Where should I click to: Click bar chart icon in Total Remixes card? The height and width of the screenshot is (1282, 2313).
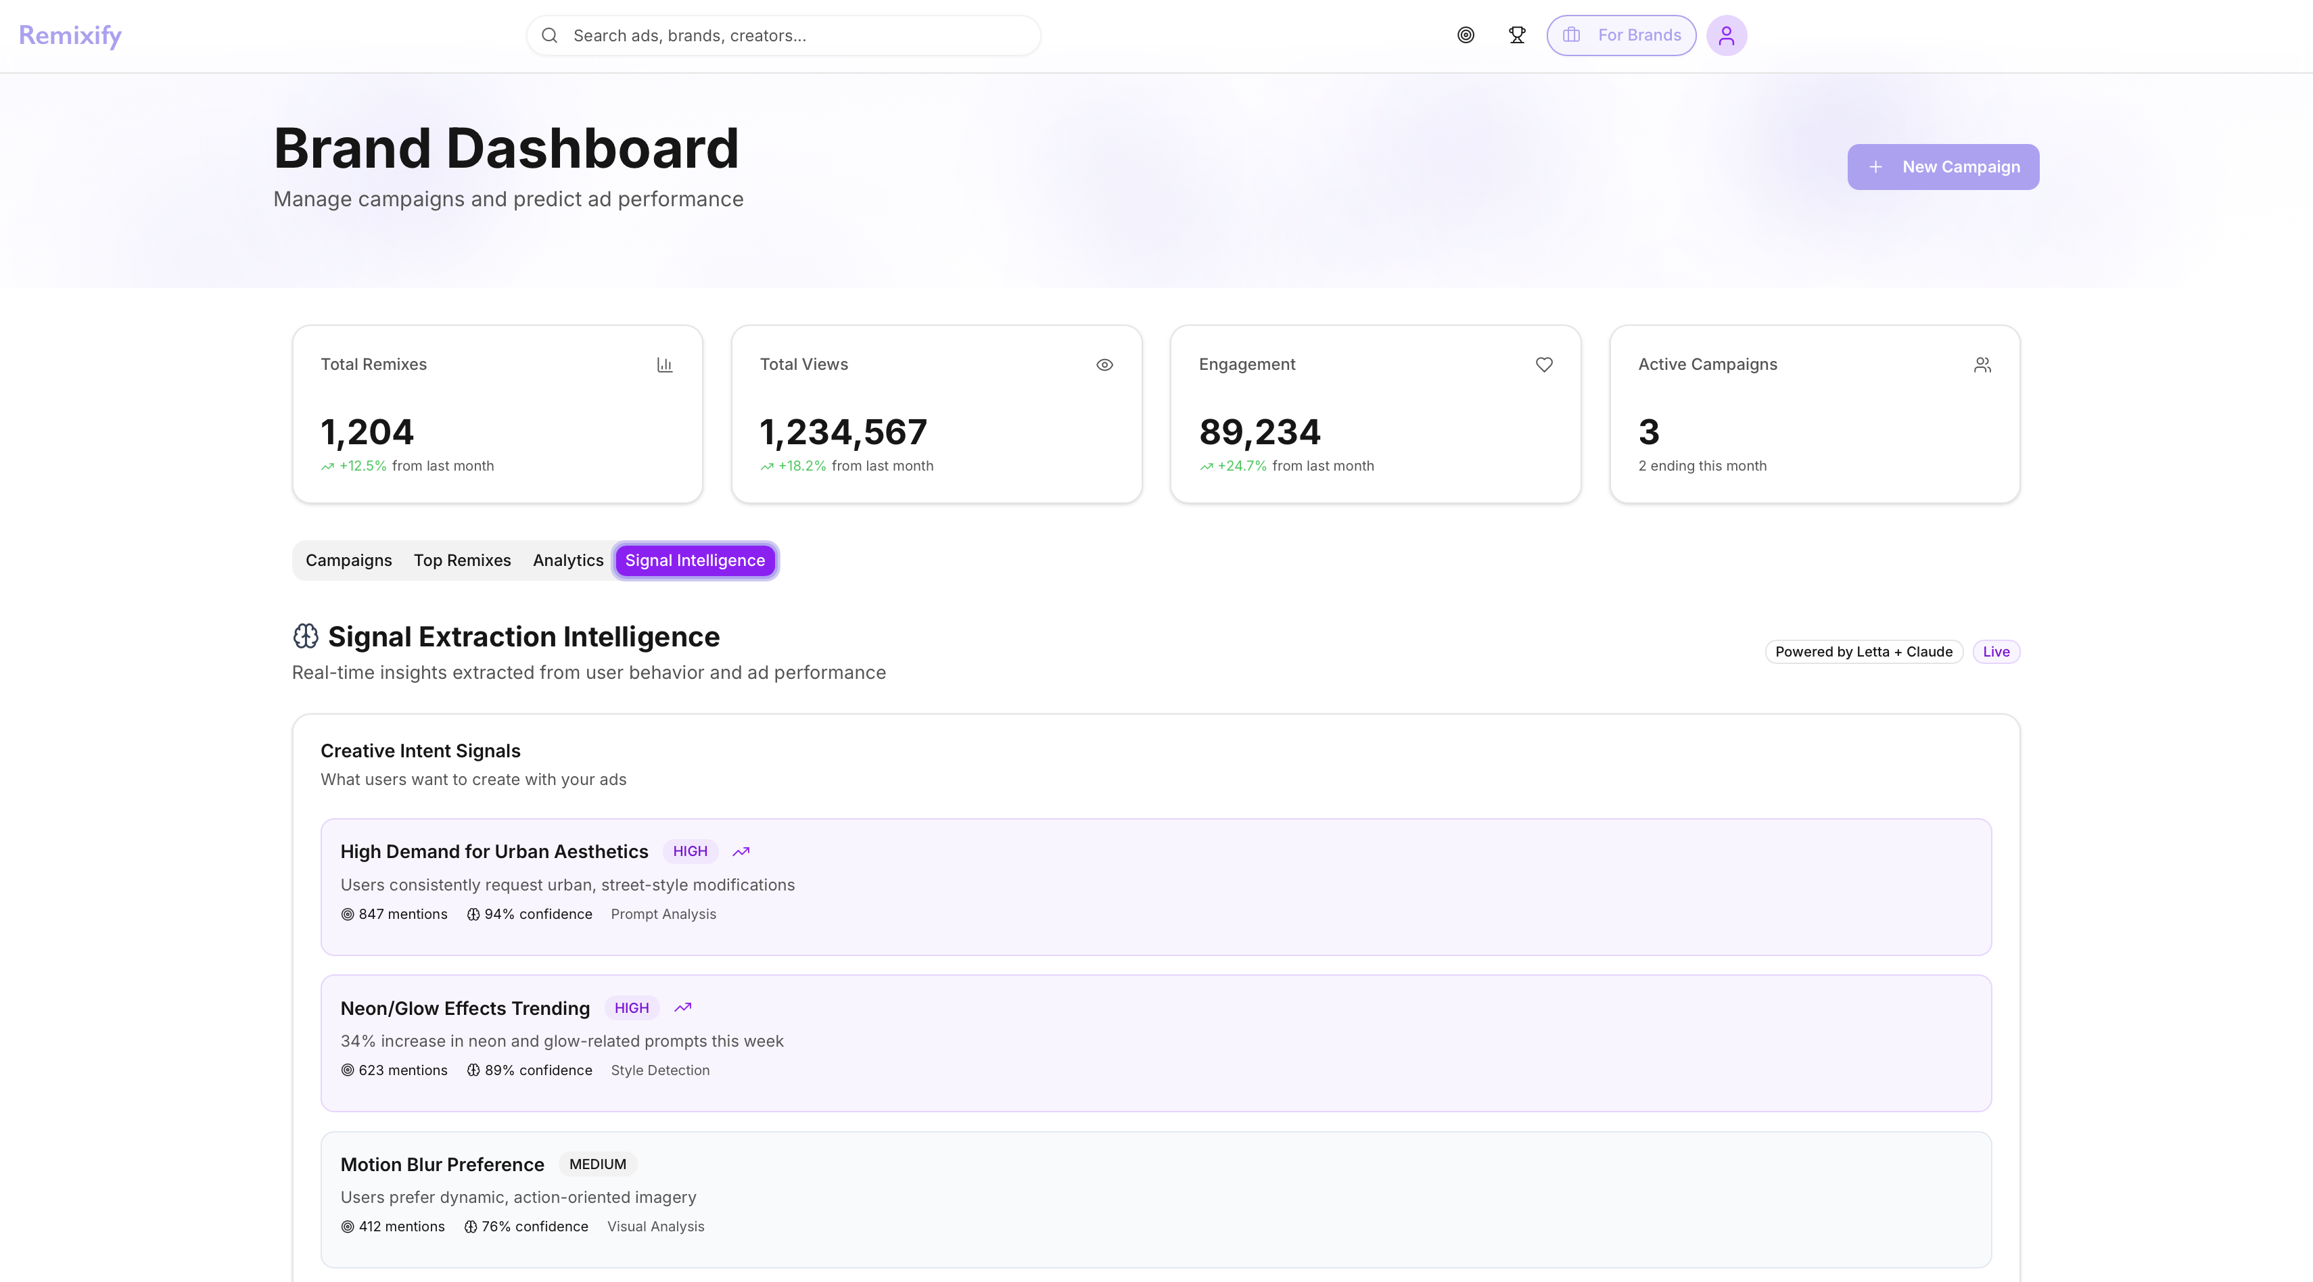point(664,364)
